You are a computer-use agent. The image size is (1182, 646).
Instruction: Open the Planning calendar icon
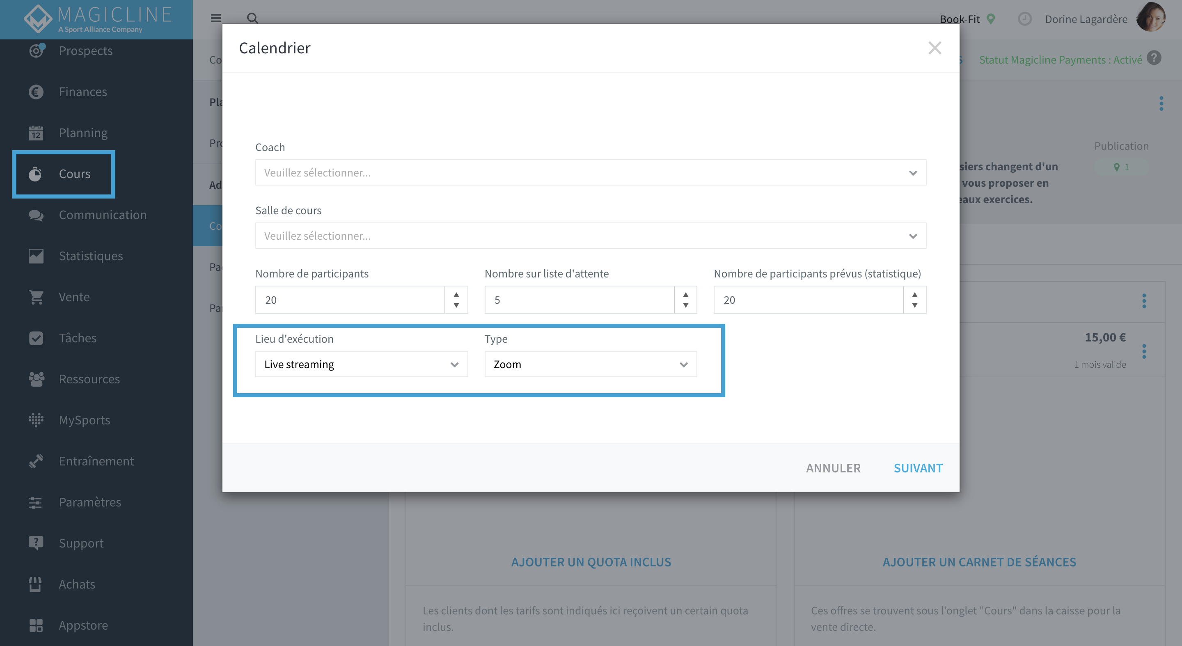point(36,133)
